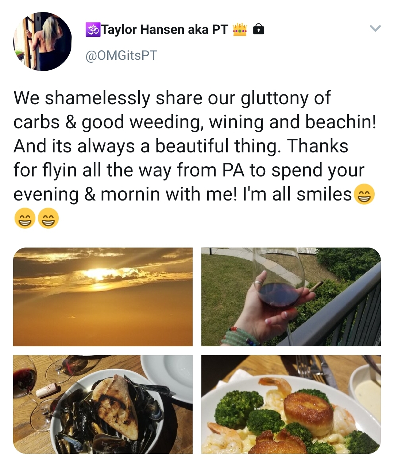Open the mussels and bread photo
This screenshot has height=467, width=394.
(103, 404)
